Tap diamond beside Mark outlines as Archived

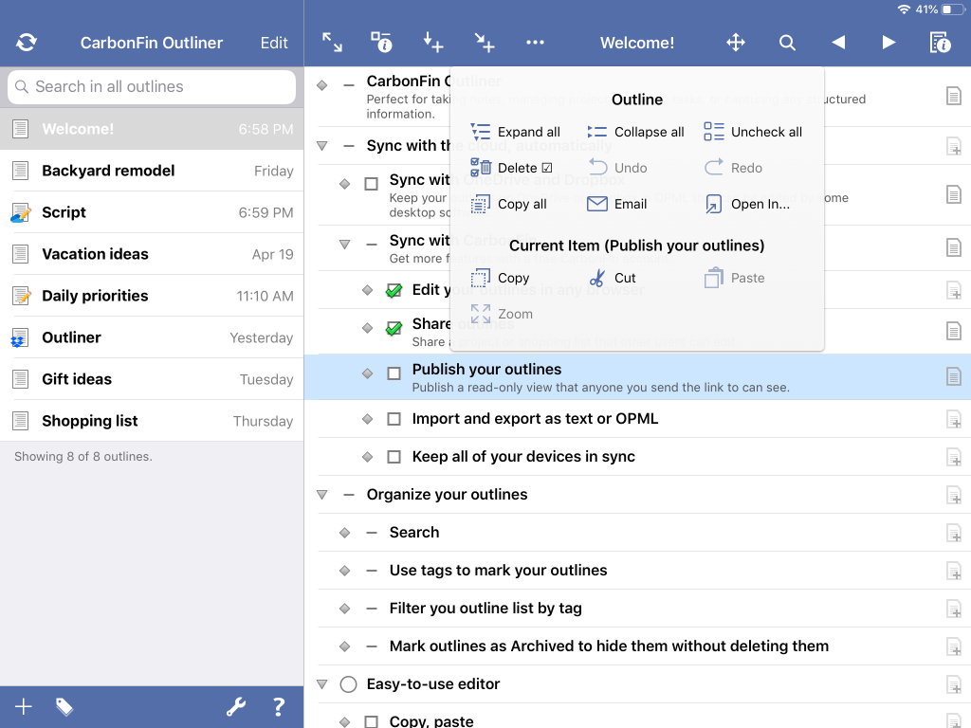click(x=345, y=646)
